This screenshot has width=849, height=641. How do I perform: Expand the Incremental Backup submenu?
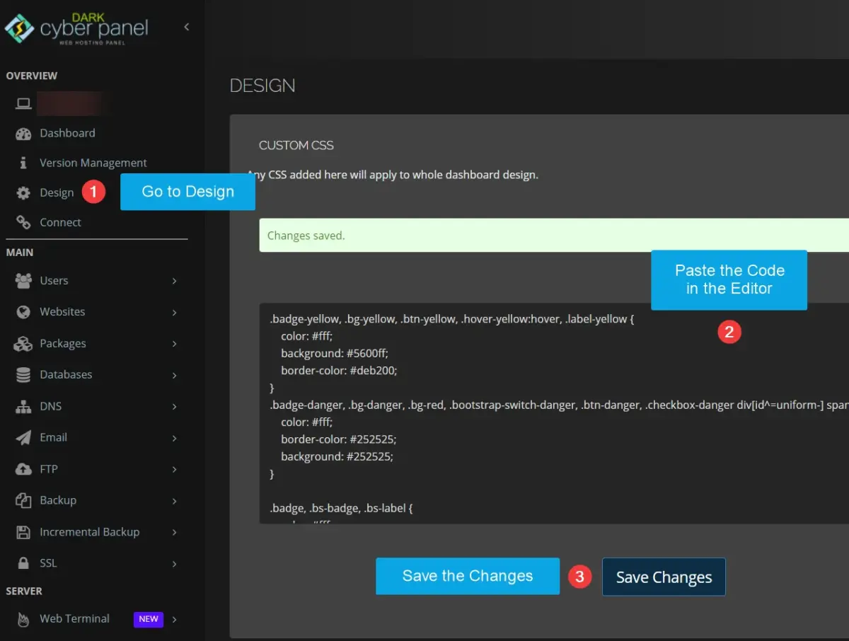pos(174,531)
